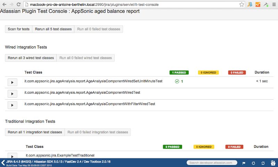Screen dimensions: 278x167
Task: Click the passed count number 1
Action: pos(182,82)
